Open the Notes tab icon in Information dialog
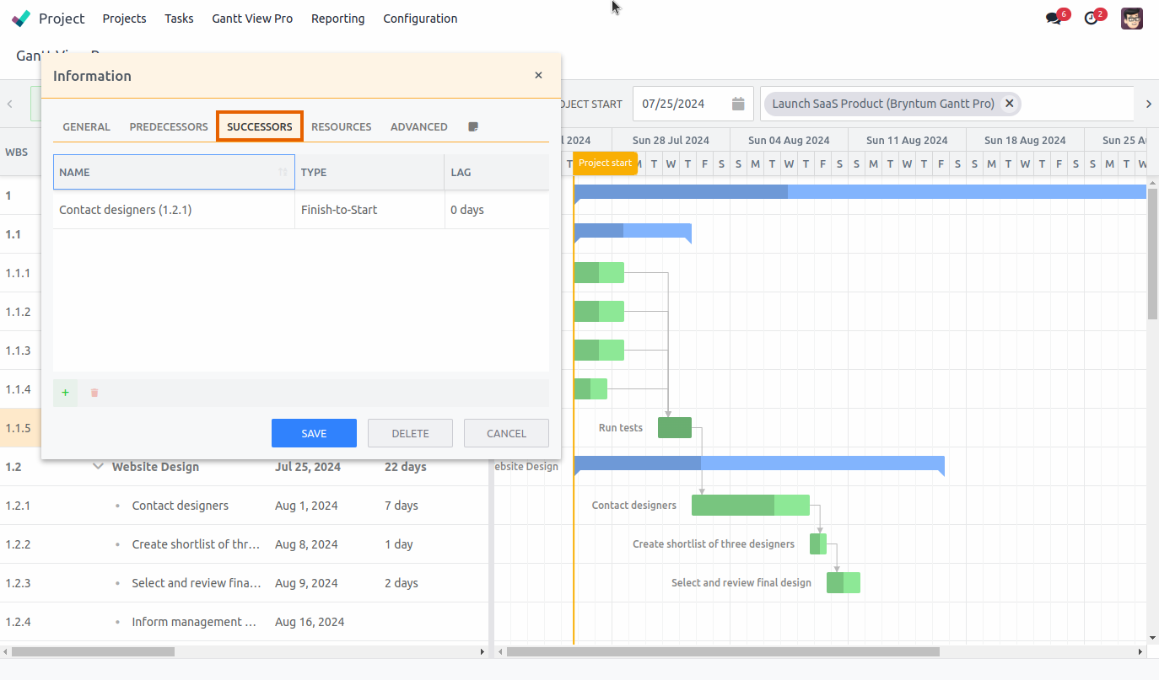Viewport: 1159px width, 680px height. click(x=472, y=126)
